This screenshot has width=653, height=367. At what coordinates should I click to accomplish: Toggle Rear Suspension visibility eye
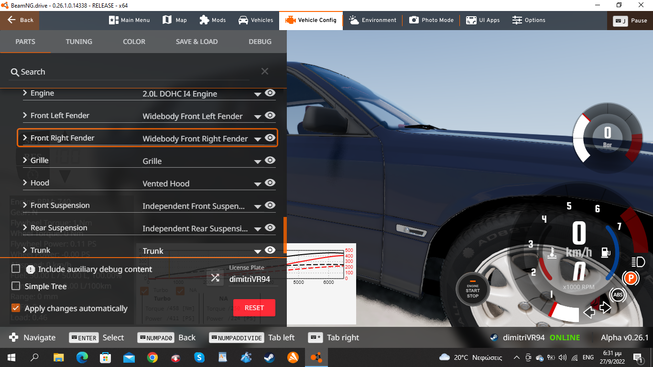(270, 227)
